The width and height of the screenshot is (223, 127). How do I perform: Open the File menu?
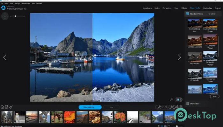pyautogui.click(x=2, y=3)
